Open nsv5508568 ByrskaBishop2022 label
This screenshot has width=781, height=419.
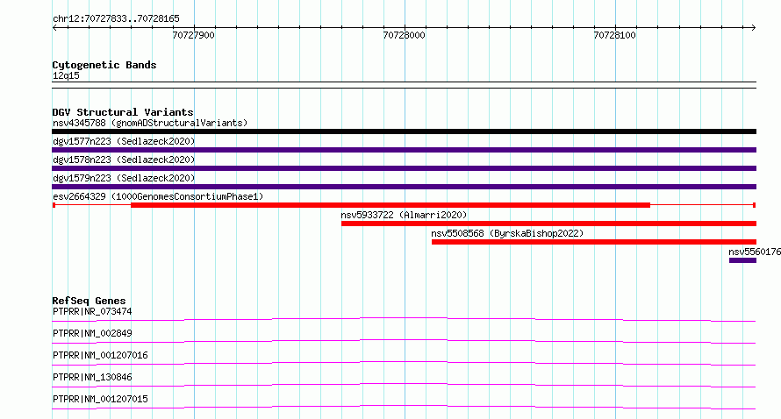point(507,233)
